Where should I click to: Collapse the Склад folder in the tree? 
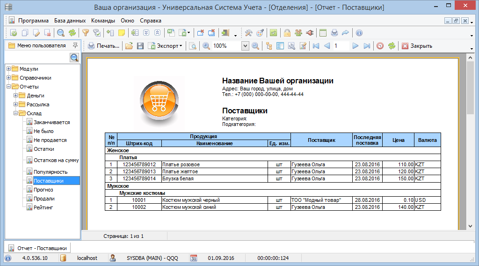point(16,113)
